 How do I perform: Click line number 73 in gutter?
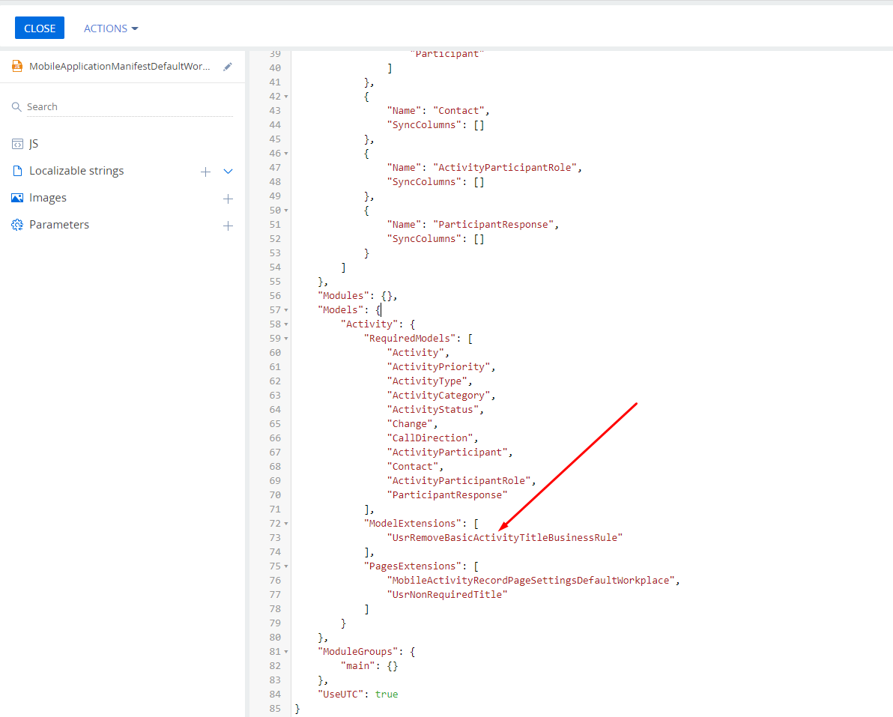[275, 538]
